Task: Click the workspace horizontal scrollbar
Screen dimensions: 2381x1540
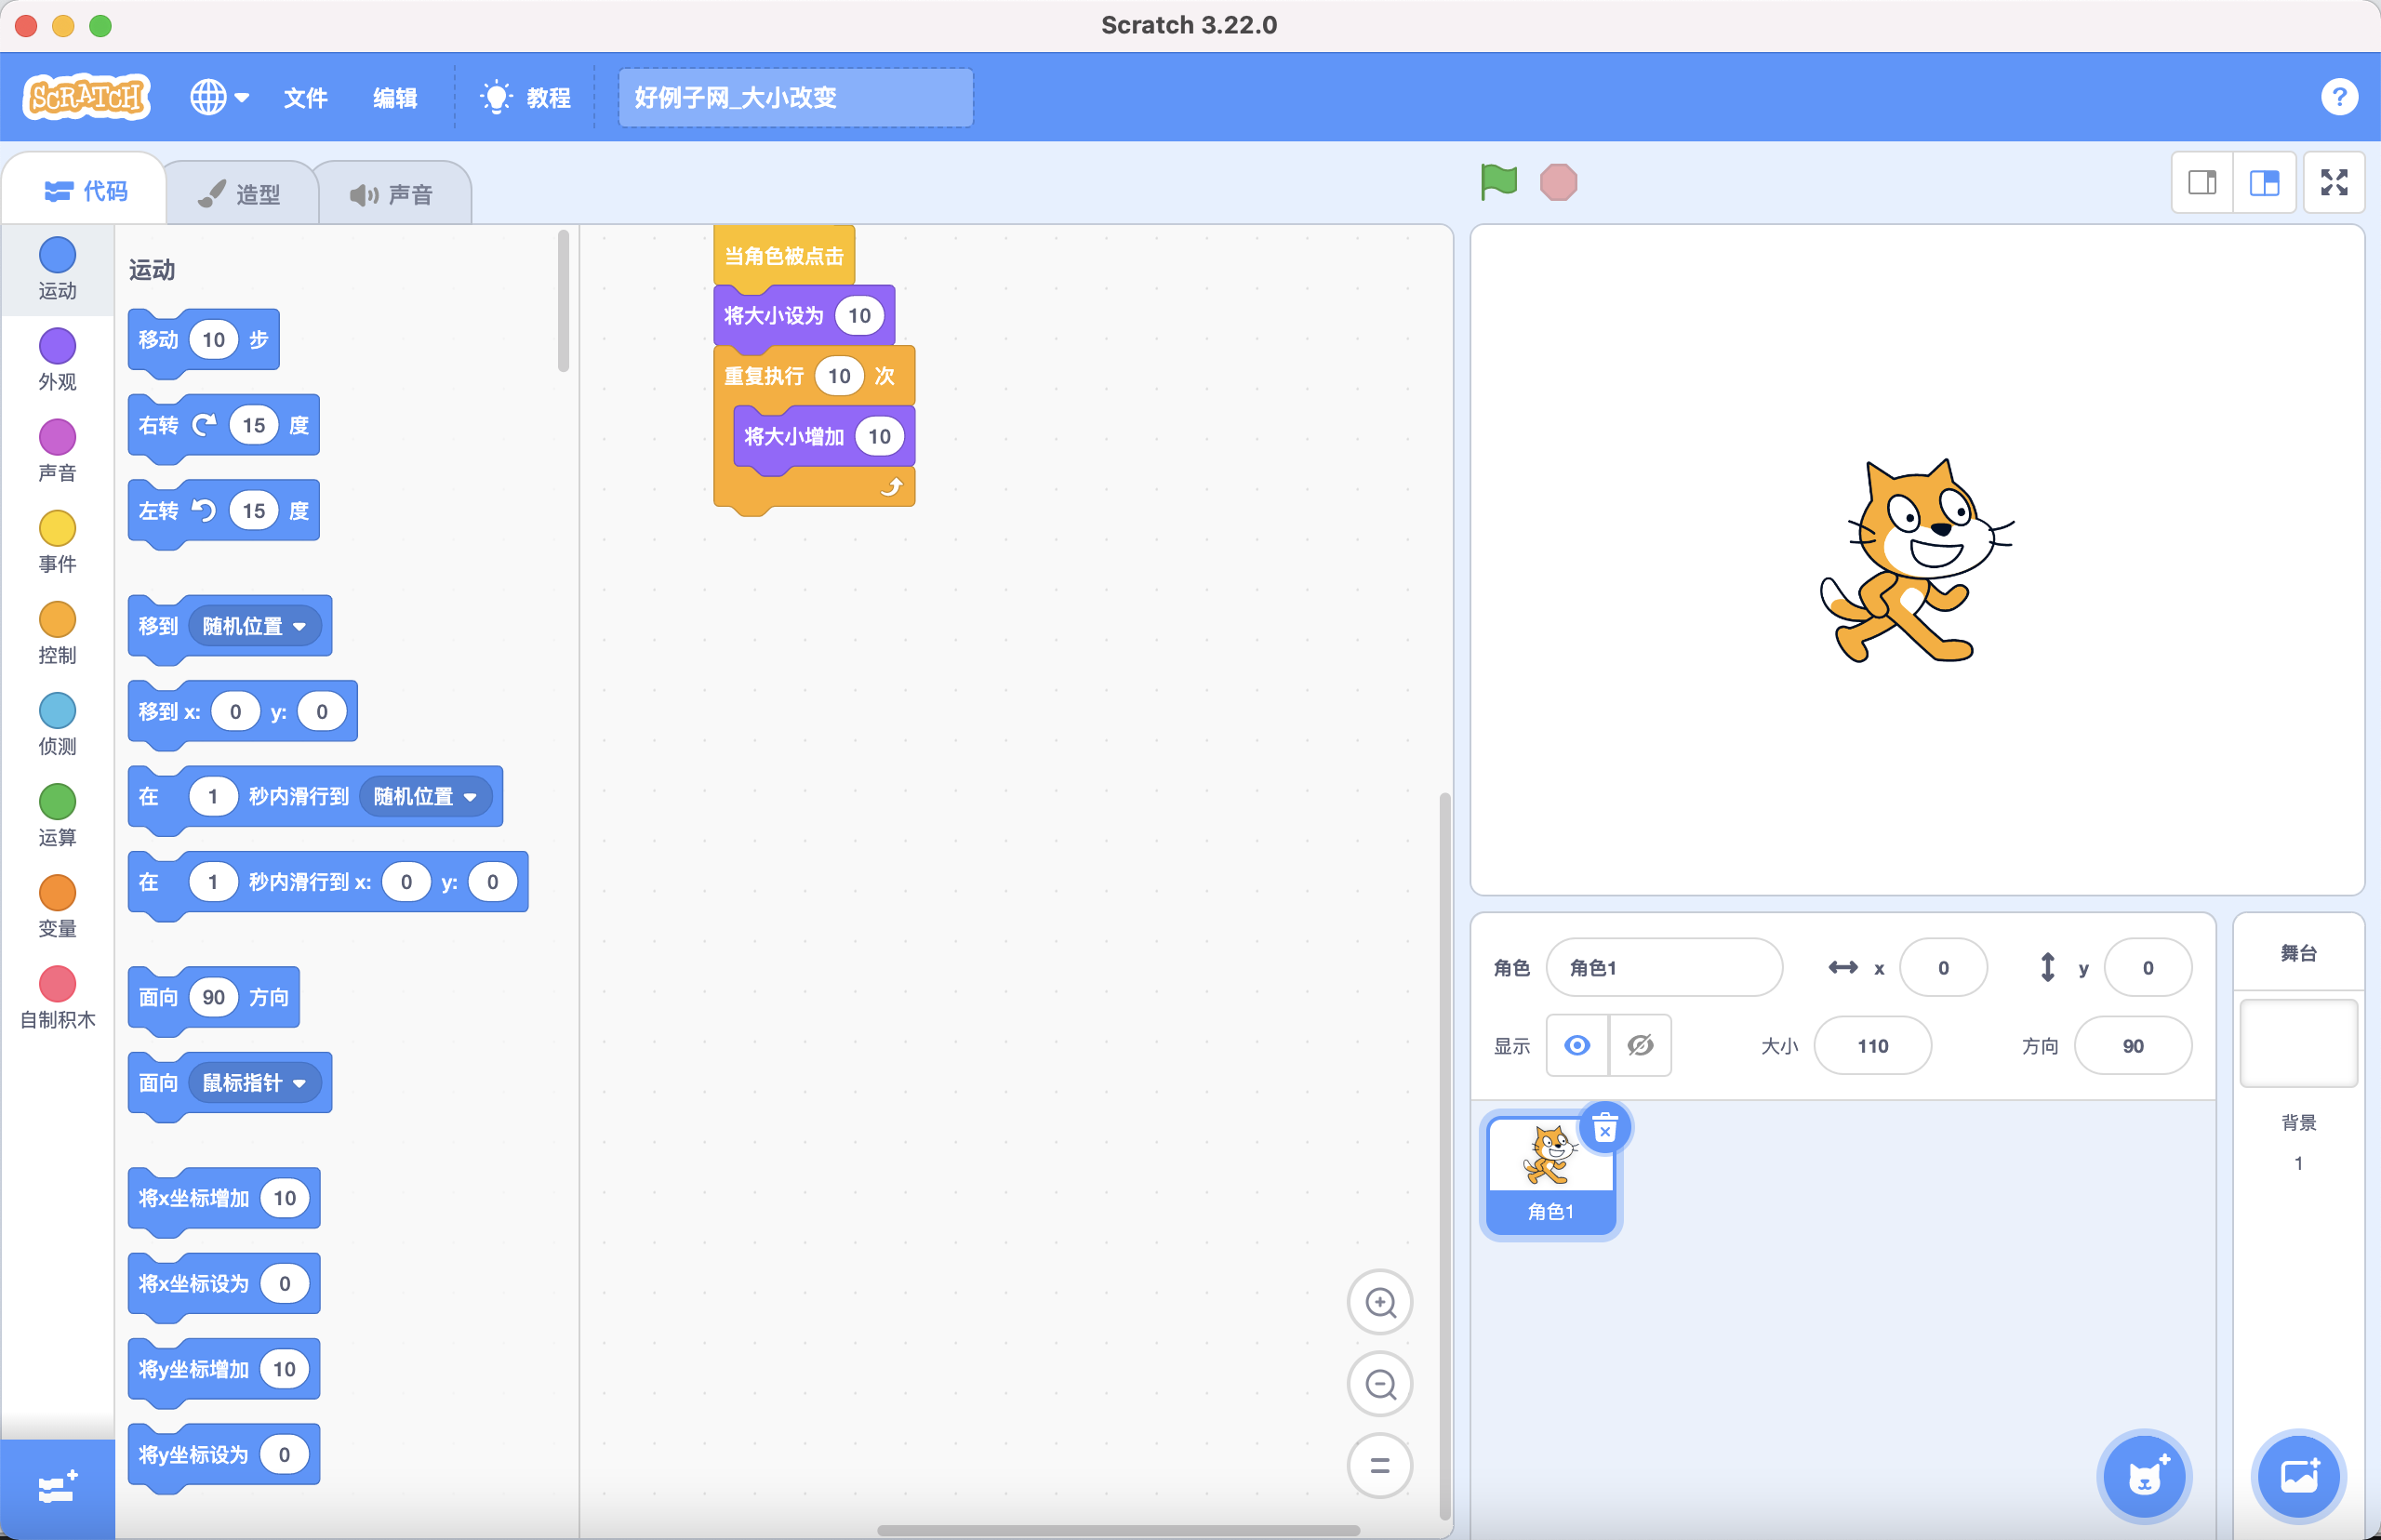Action: [x=1118, y=1529]
